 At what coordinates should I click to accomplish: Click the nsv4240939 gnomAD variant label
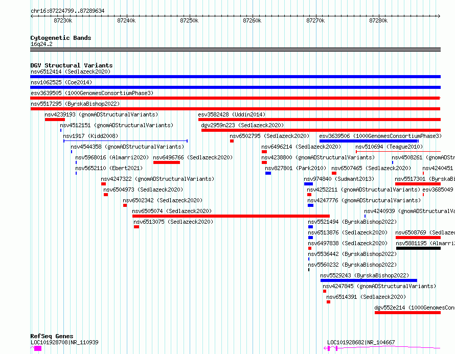click(409, 211)
